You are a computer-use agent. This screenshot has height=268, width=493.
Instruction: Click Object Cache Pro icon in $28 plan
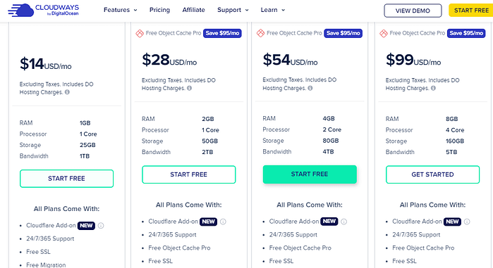tap(140, 33)
